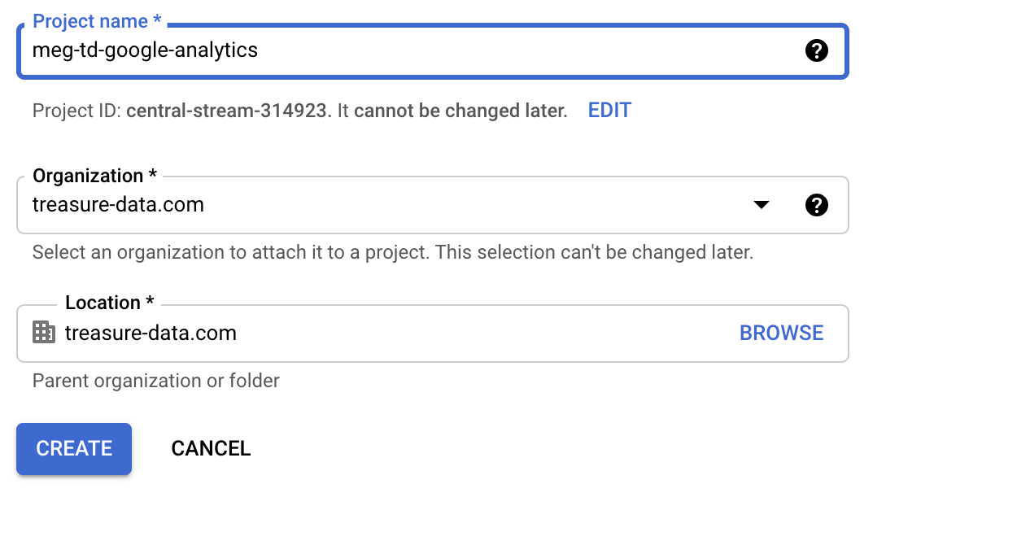Click empty space right of project name text

click(x=529, y=51)
